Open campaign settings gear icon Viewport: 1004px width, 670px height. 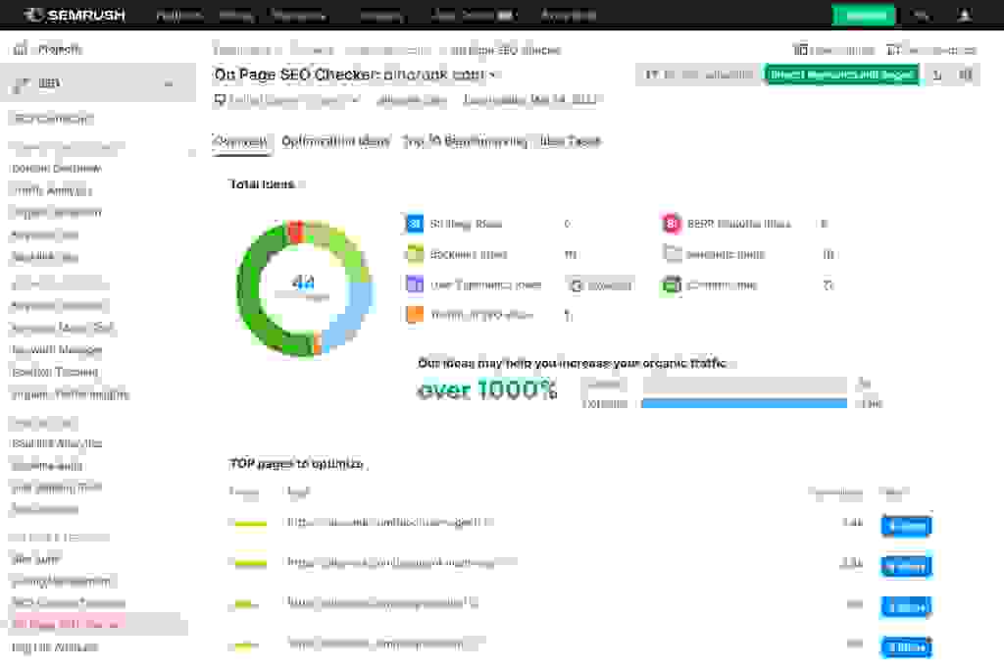point(967,75)
